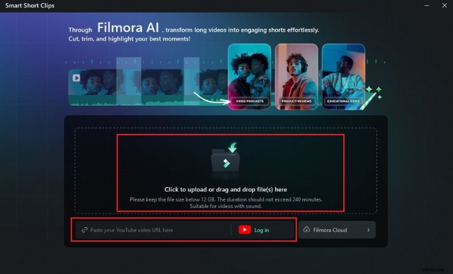Click the sparkle magic pen icon
The width and height of the screenshot is (453, 274).
(371, 97)
